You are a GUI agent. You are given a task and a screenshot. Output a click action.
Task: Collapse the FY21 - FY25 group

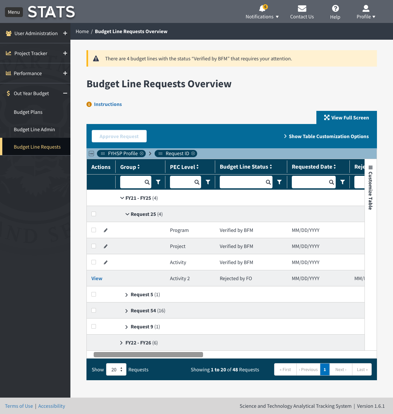[x=122, y=198]
